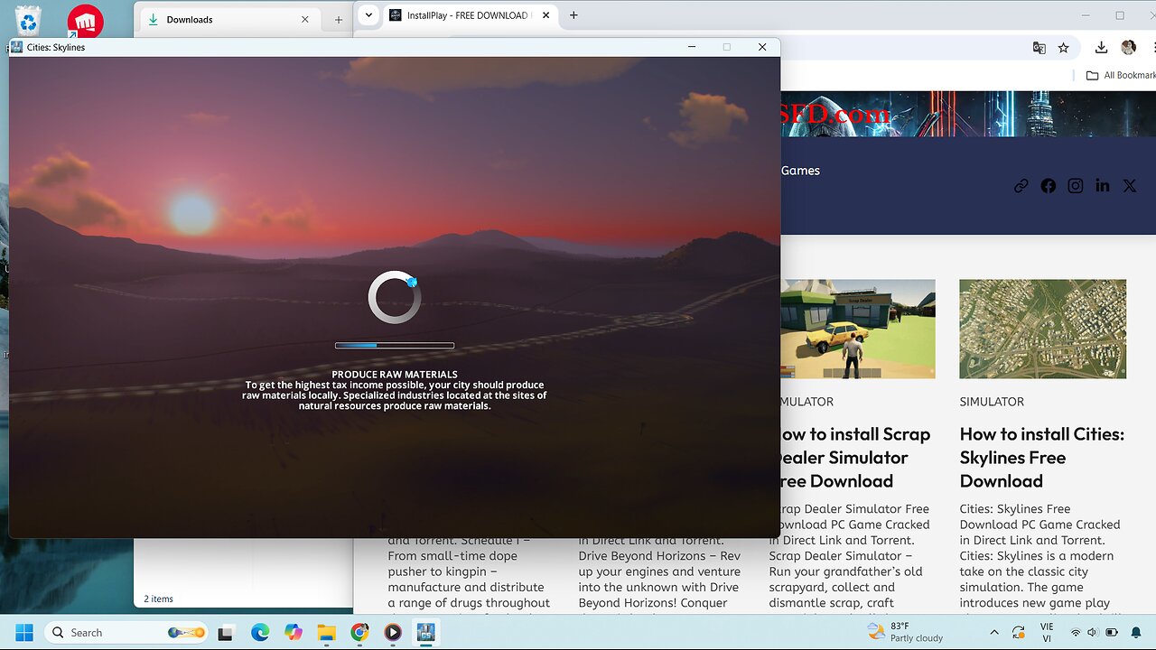Image resolution: width=1156 pixels, height=650 pixels.
Task: Switch to the InstallPlay browser tab
Action: coord(466,15)
